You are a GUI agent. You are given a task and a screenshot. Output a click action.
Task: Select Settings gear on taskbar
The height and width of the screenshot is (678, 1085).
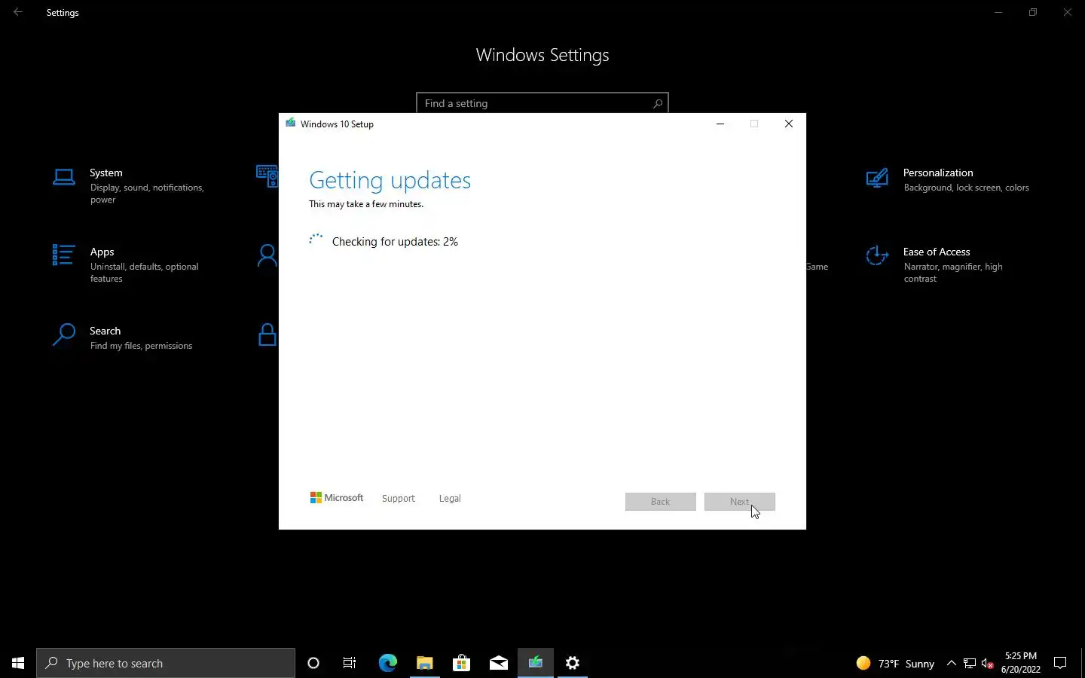click(573, 663)
